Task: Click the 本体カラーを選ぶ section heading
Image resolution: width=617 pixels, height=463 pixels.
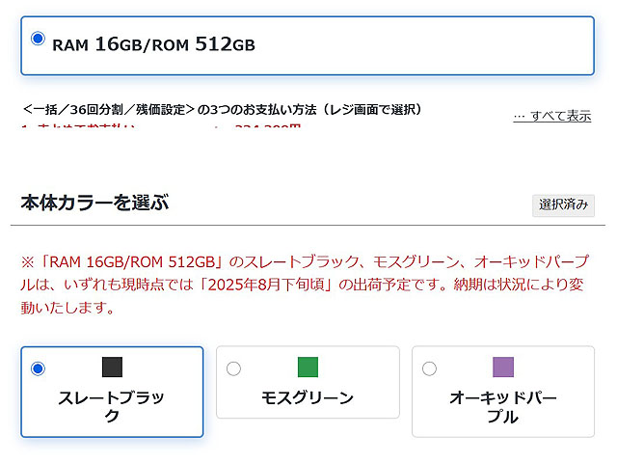Action: coord(94,203)
